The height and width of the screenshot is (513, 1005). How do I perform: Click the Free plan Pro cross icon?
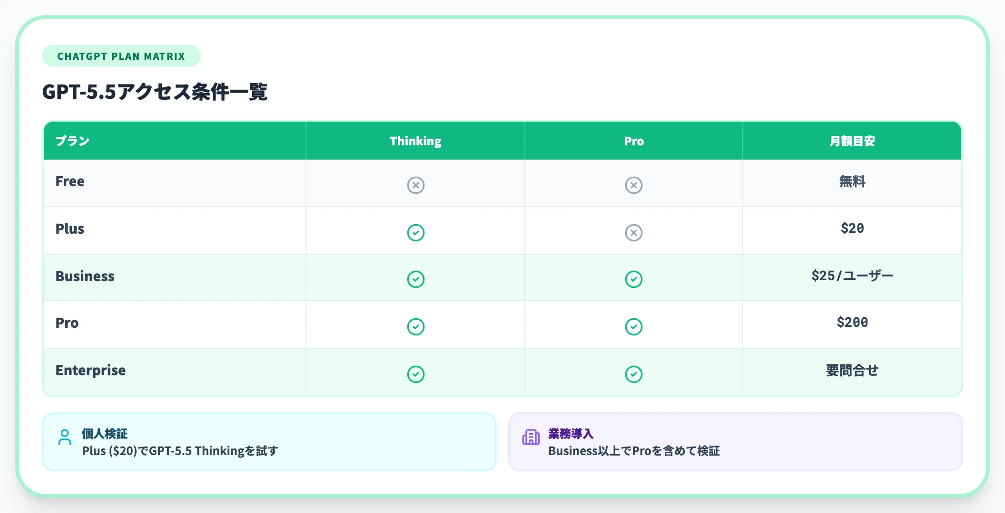tap(633, 185)
